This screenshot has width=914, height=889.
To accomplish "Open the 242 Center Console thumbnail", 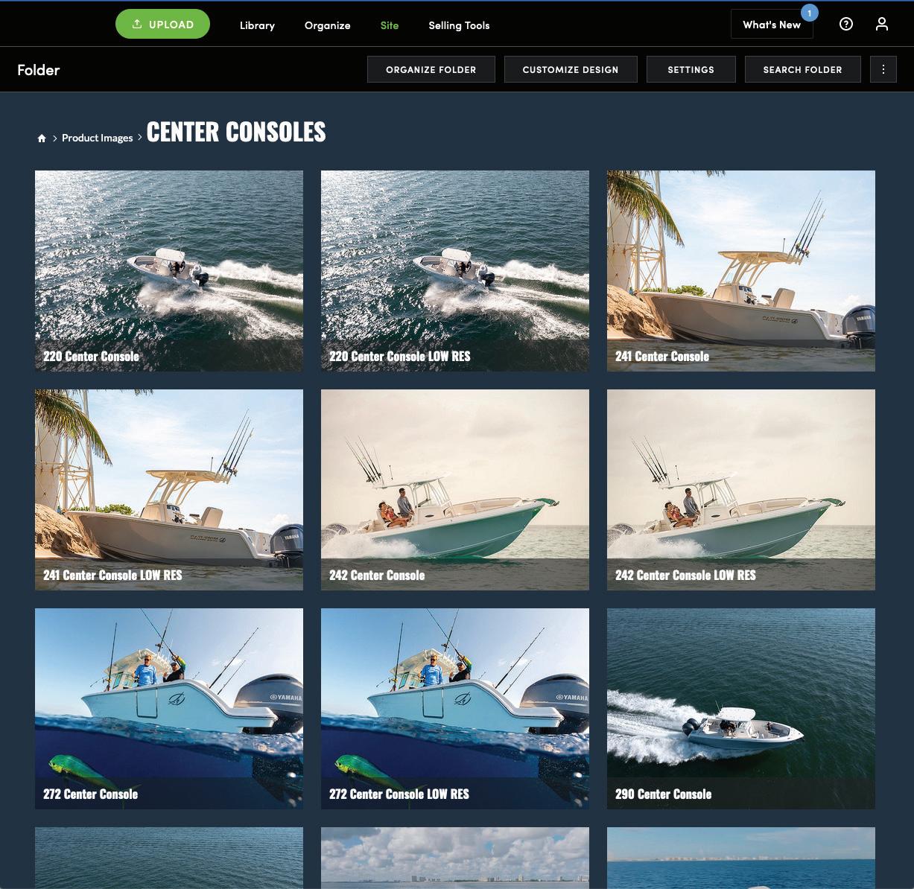I will coord(455,490).
